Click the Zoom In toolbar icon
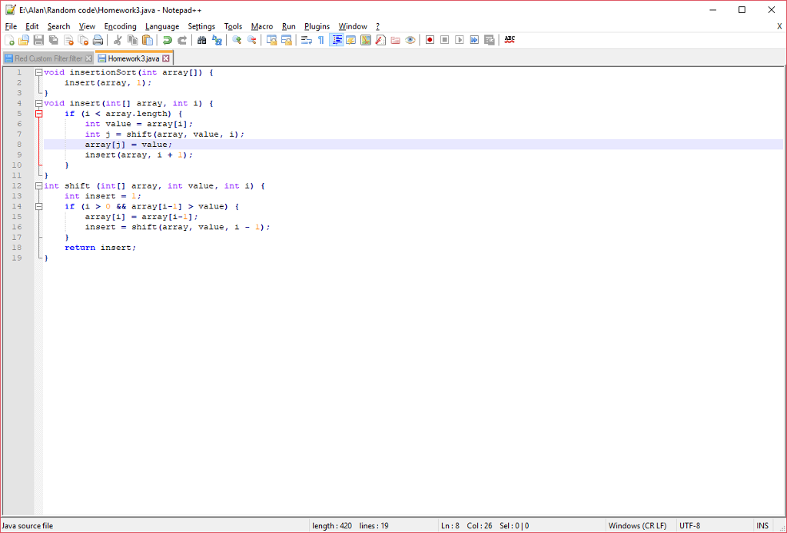Viewport: 787px width, 533px height. point(237,39)
